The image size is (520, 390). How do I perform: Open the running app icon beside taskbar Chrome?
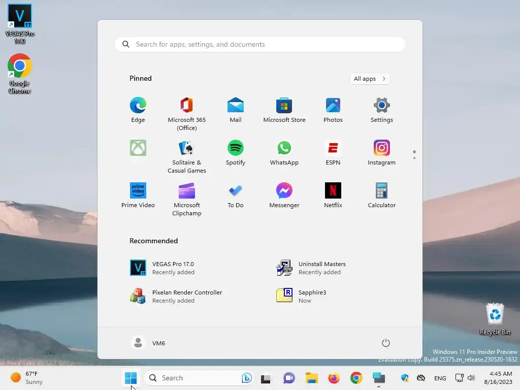coord(379,378)
